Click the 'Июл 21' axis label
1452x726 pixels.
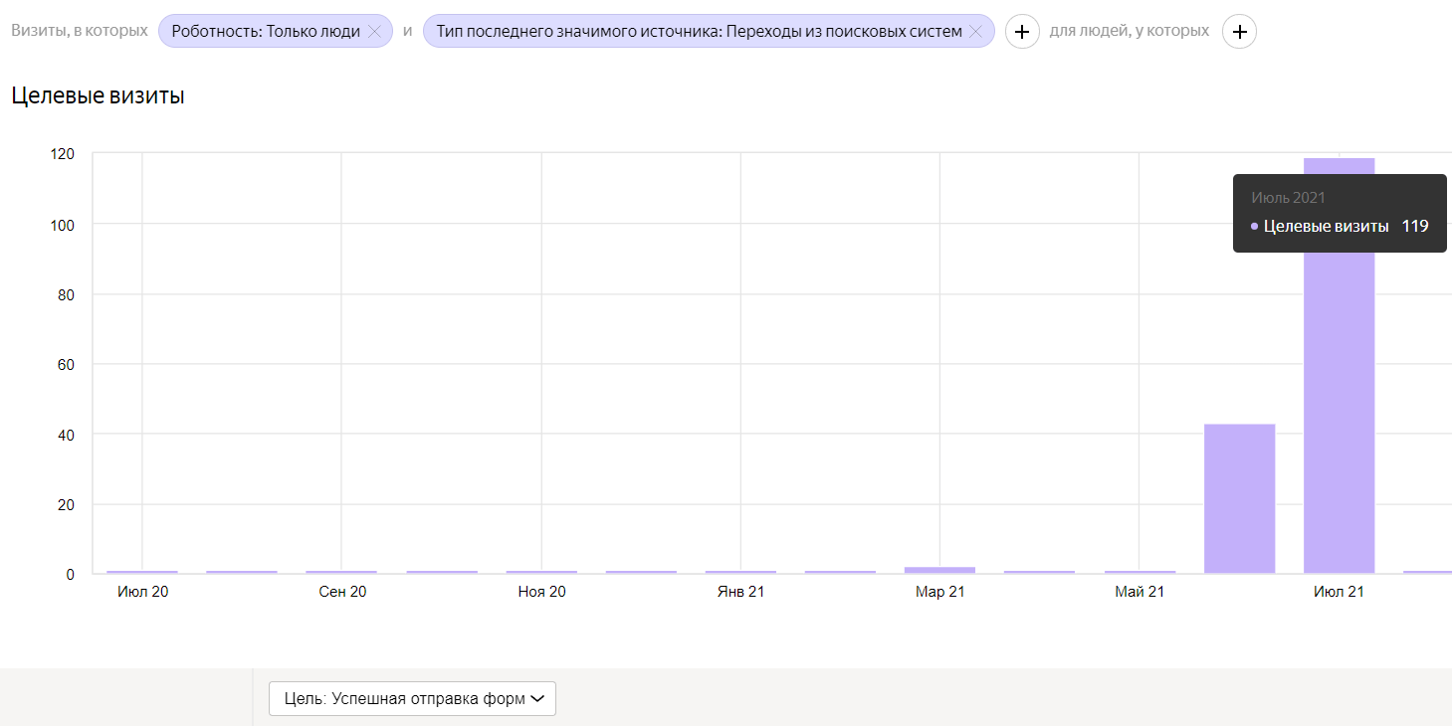[1339, 592]
